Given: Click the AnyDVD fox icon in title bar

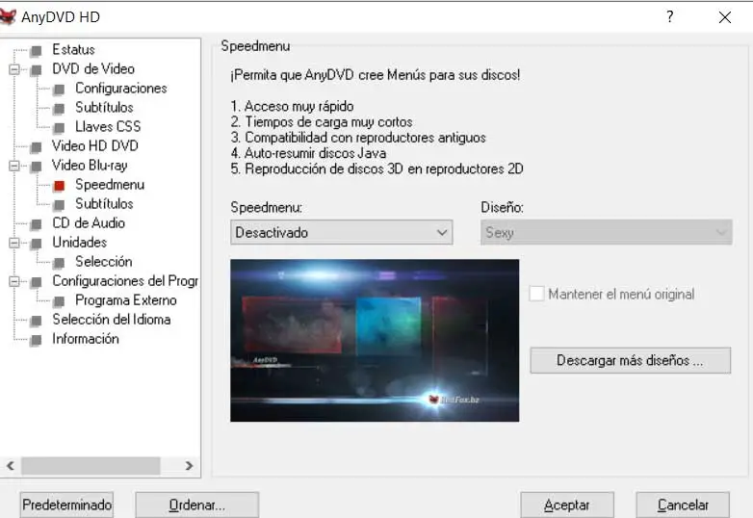Looking at the screenshot, I should point(8,16).
